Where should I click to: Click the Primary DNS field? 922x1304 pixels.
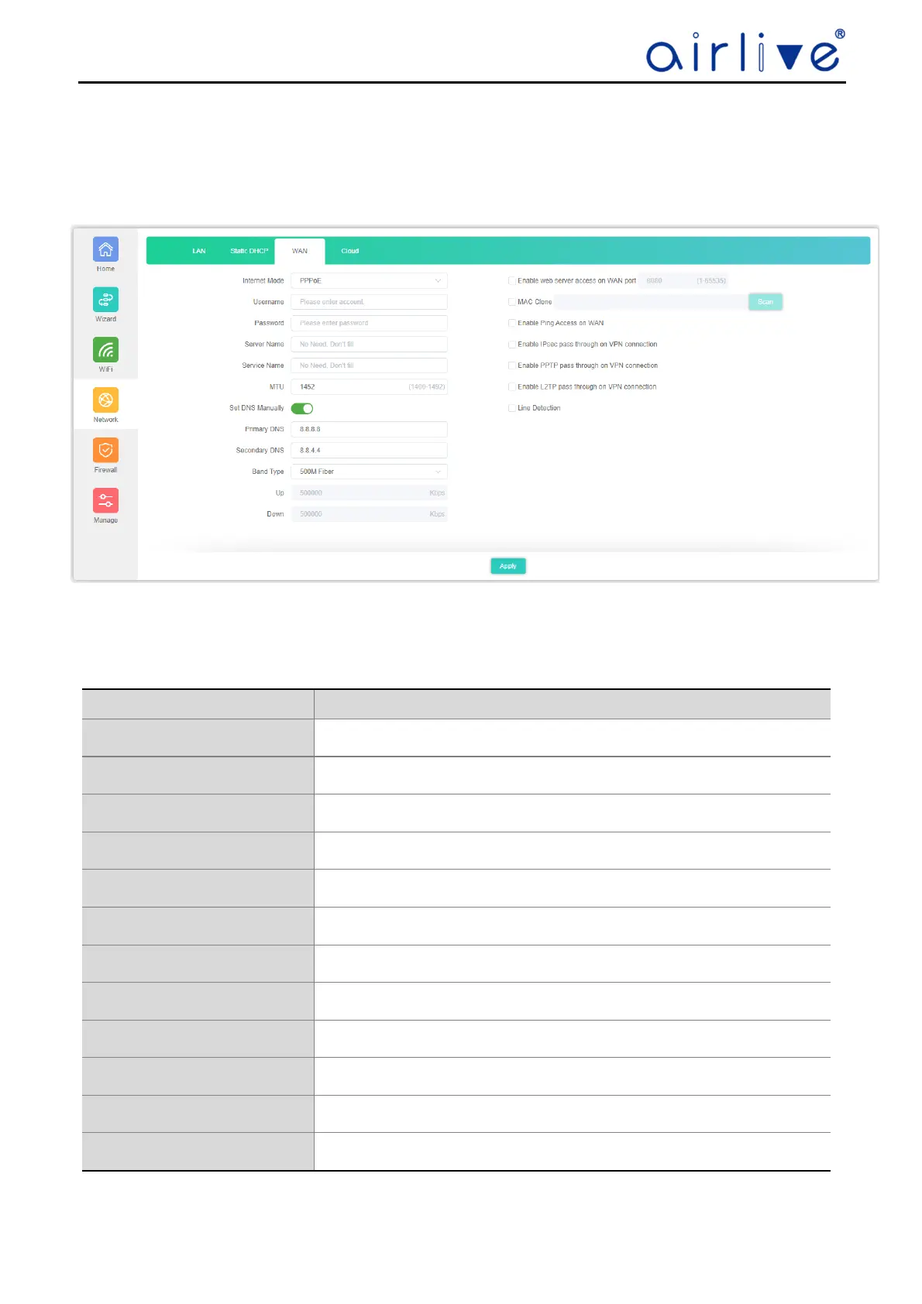(x=369, y=429)
